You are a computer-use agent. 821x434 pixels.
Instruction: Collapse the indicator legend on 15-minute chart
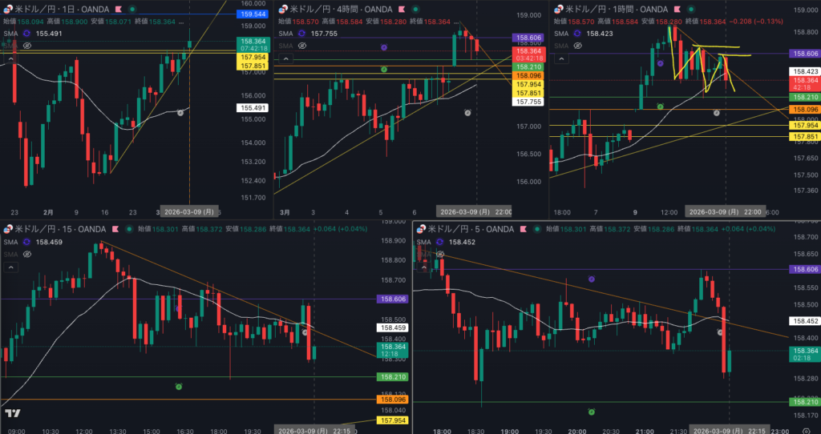10,267
